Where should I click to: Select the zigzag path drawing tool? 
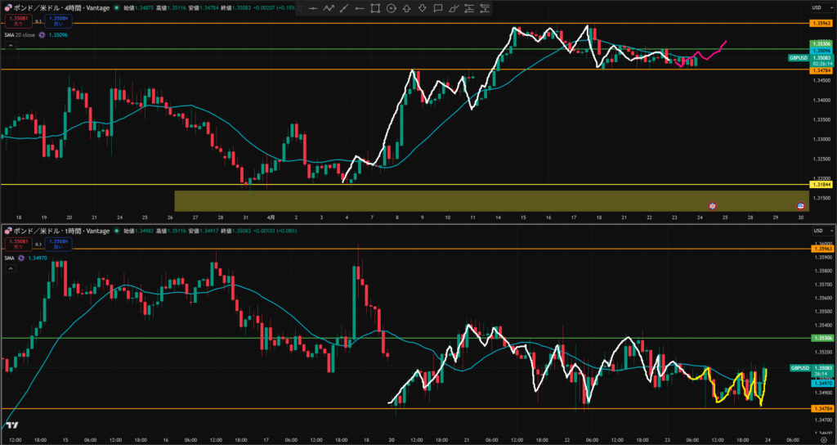coord(329,8)
